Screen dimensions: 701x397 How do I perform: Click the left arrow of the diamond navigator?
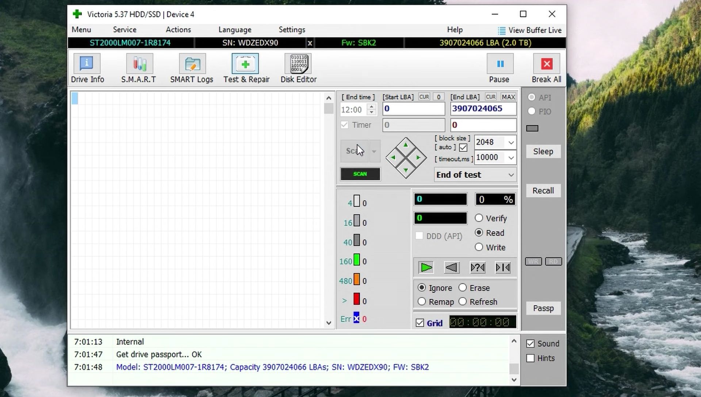(393, 158)
